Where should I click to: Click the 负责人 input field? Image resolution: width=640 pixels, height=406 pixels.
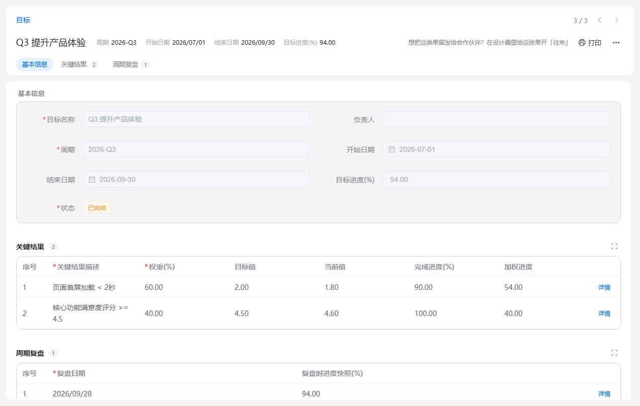click(496, 119)
